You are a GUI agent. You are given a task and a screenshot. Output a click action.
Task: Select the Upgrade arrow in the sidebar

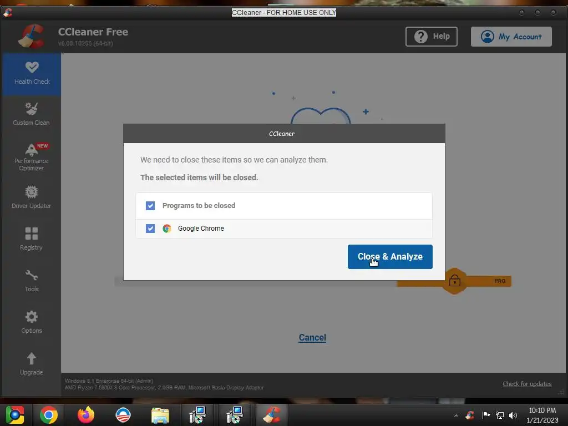point(32,364)
